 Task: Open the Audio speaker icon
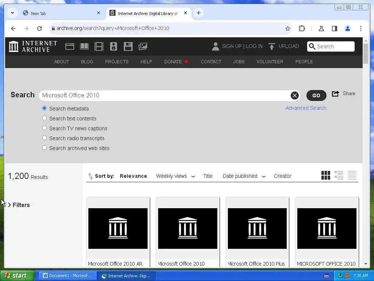coord(114,46)
